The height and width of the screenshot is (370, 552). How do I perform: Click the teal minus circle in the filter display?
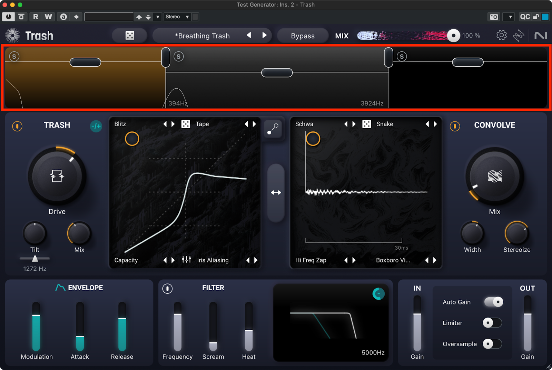[x=378, y=294]
